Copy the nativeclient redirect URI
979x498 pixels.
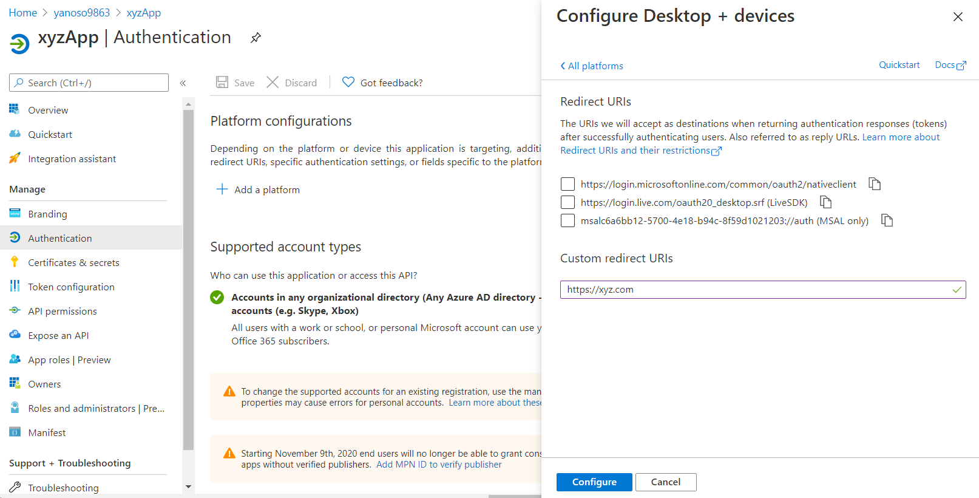[x=875, y=184]
